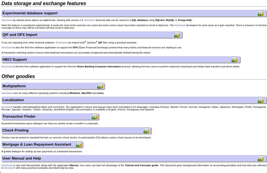
Task: Click the Mortgage & Loan Repayment Assistant icon
Action: pyautogui.click(x=79, y=144)
